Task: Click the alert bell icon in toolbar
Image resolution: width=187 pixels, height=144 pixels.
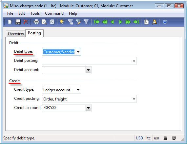Action: 155,22
